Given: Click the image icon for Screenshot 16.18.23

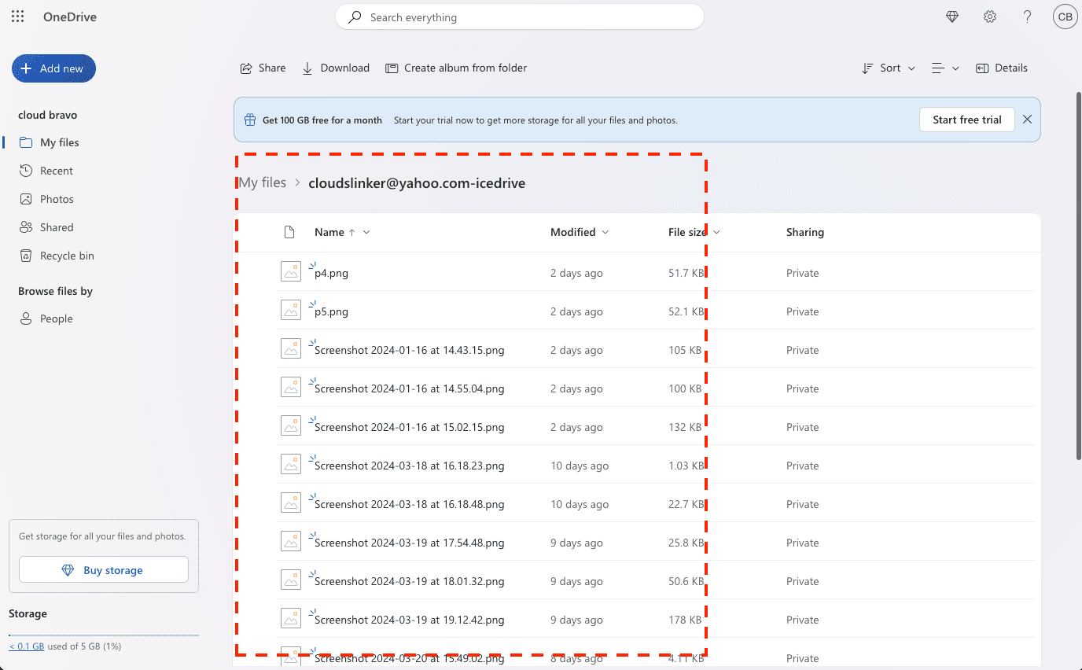Looking at the screenshot, I should [x=291, y=464].
